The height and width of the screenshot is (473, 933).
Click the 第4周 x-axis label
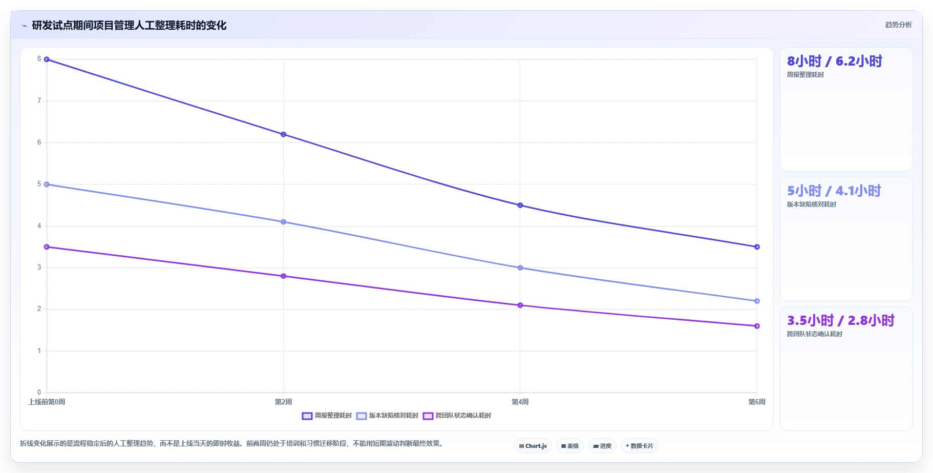(x=520, y=402)
